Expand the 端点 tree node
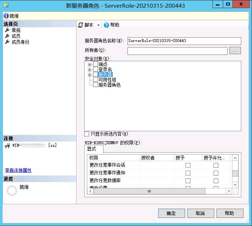Viewport: 252px width, 226px height. click(89, 65)
